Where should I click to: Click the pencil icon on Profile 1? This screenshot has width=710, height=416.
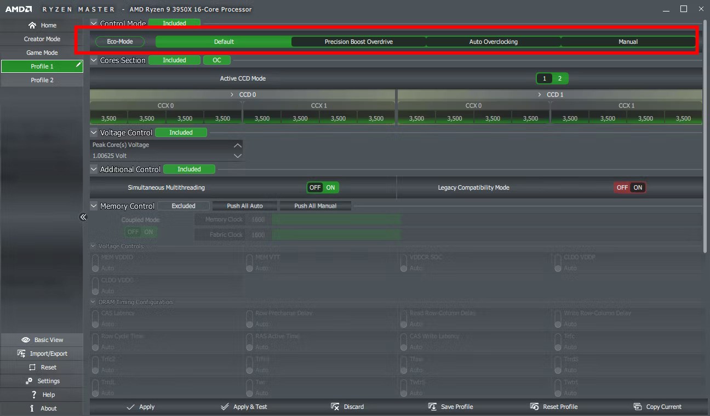[x=78, y=65]
